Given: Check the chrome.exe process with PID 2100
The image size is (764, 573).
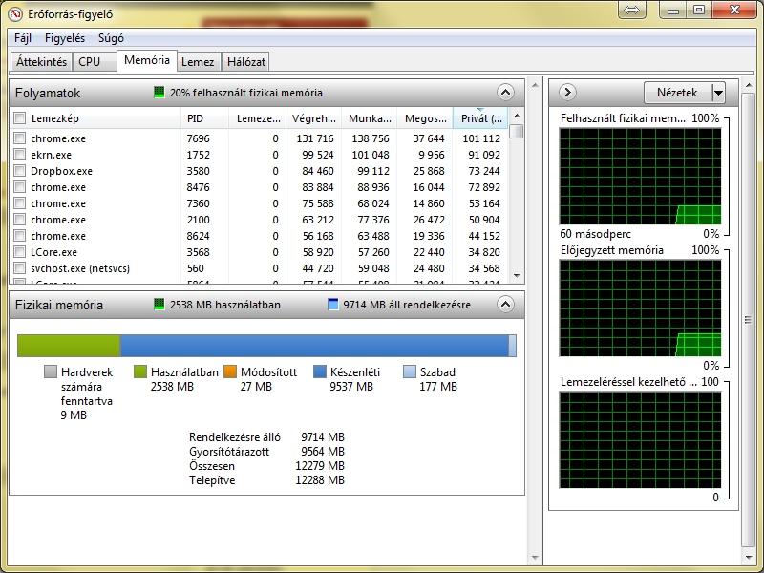Looking at the screenshot, I should (19, 220).
